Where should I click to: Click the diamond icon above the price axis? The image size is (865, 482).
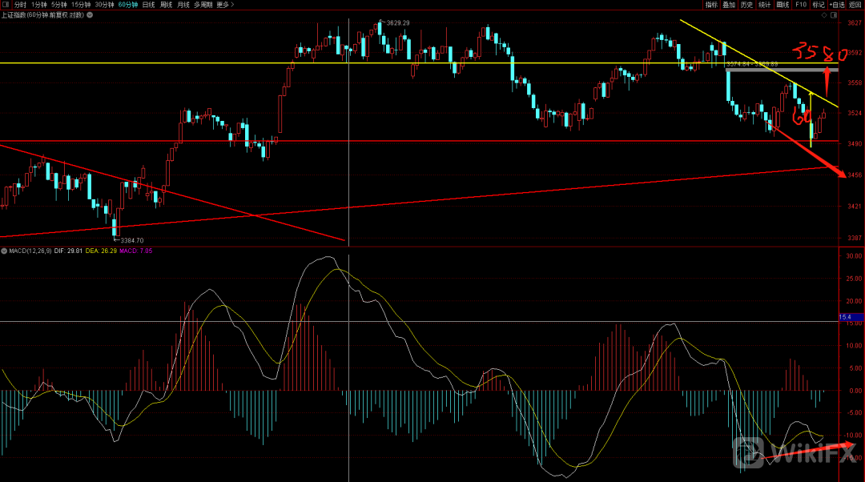coord(824,14)
